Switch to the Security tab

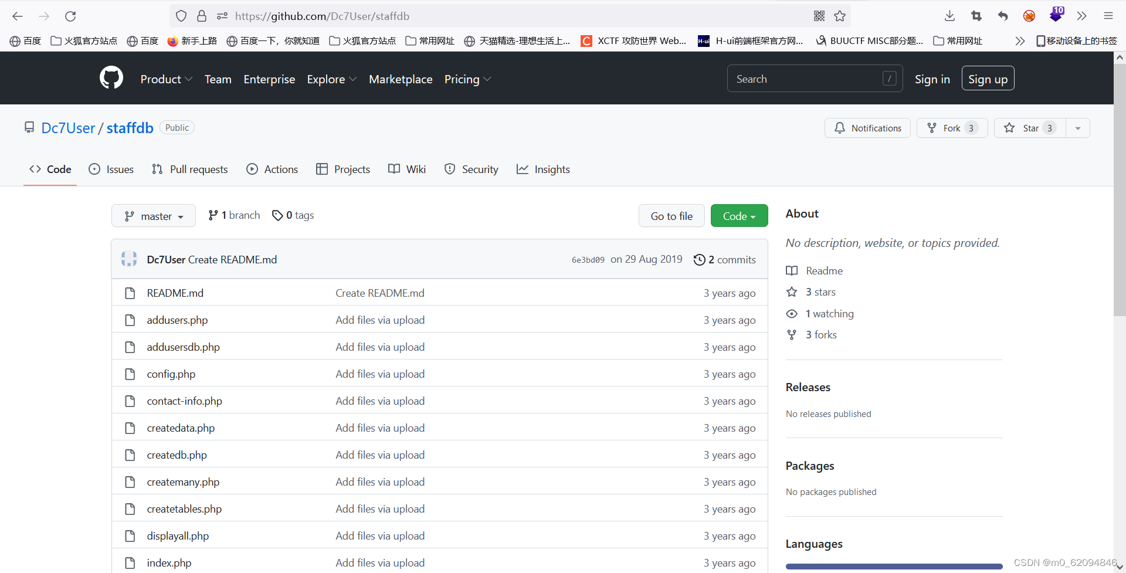[471, 169]
